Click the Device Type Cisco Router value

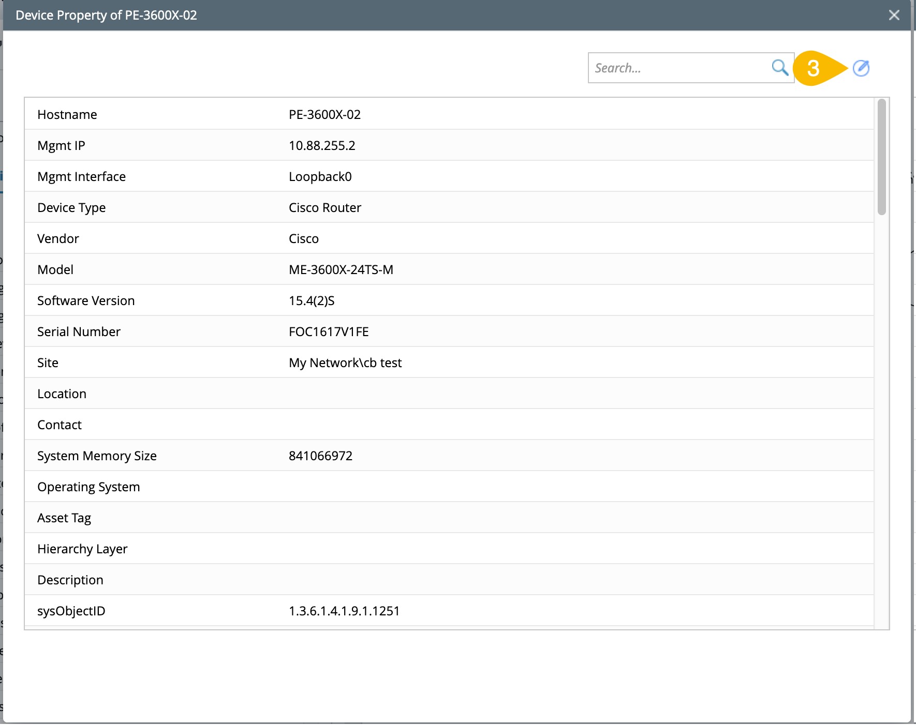tap(324, 207)
